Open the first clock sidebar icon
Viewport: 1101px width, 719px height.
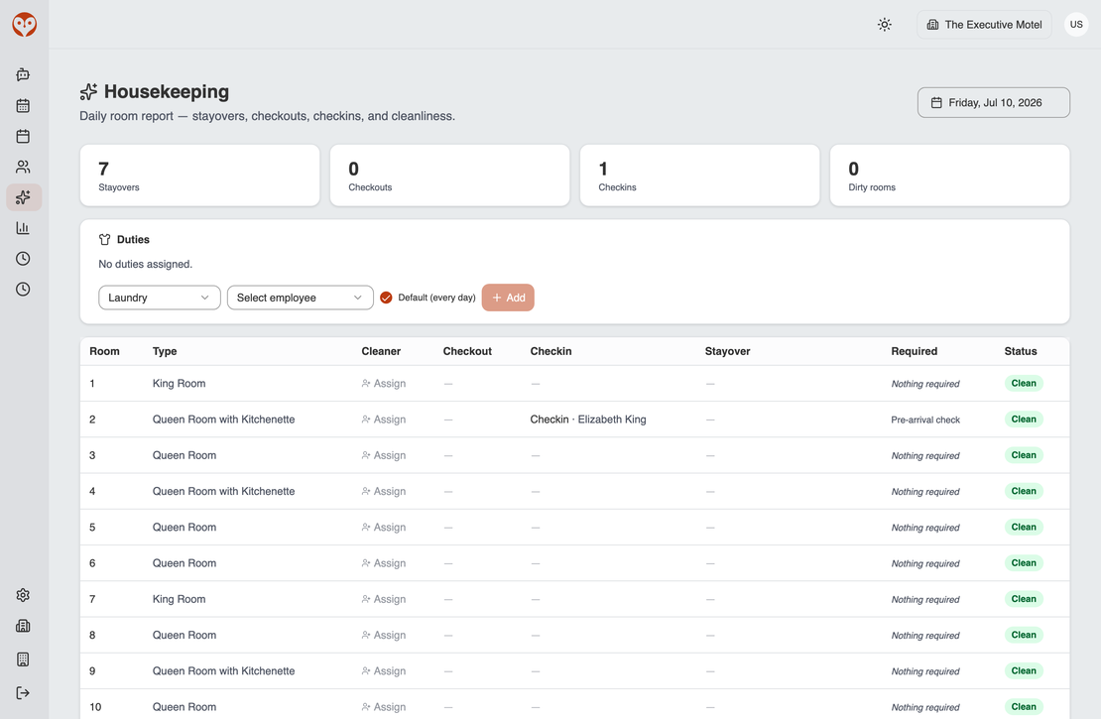click(x=23, y=259)
